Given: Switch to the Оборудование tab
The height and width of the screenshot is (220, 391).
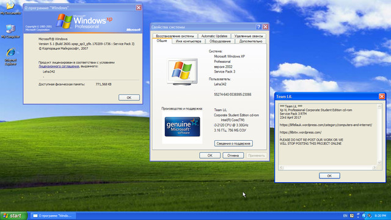Looking at the screenshot, I should 220,41.
